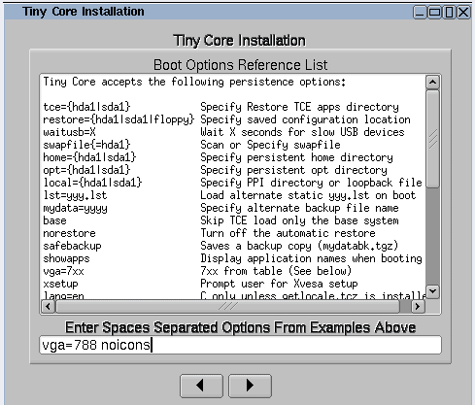This screenshot has width=475, height=405.
Task: Close the Tiny Core Installation window
Action: click(x=463, y=13)
